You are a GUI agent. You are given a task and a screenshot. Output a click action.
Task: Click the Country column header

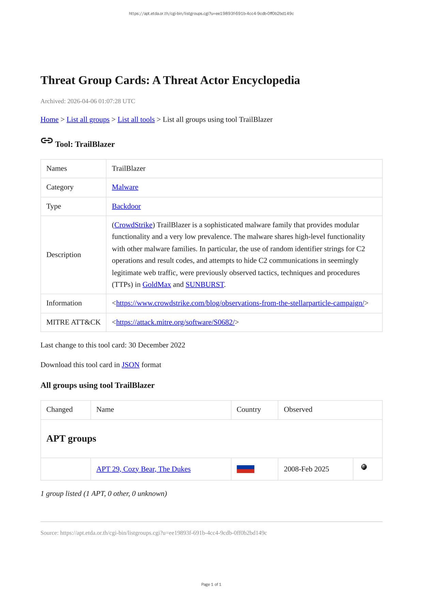[x=249, y=409]
